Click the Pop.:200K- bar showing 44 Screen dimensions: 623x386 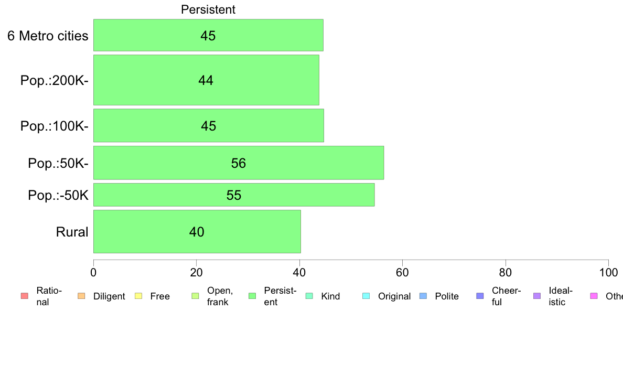click(206, 80)
